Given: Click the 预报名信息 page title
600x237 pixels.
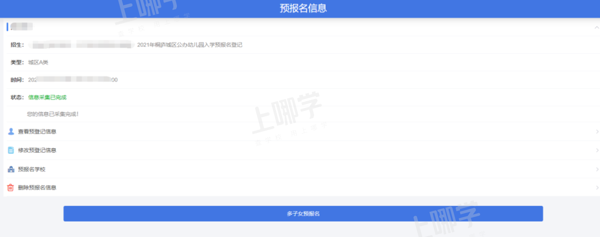Looking at the screenshot, I should pos(303,8).
